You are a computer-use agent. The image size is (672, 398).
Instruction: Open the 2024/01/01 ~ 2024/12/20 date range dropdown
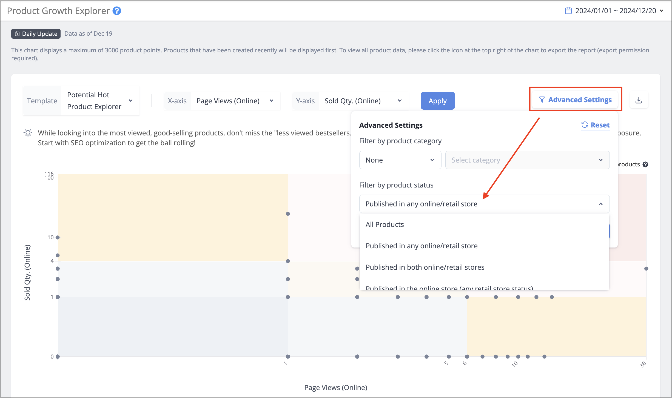click(614, 11)
